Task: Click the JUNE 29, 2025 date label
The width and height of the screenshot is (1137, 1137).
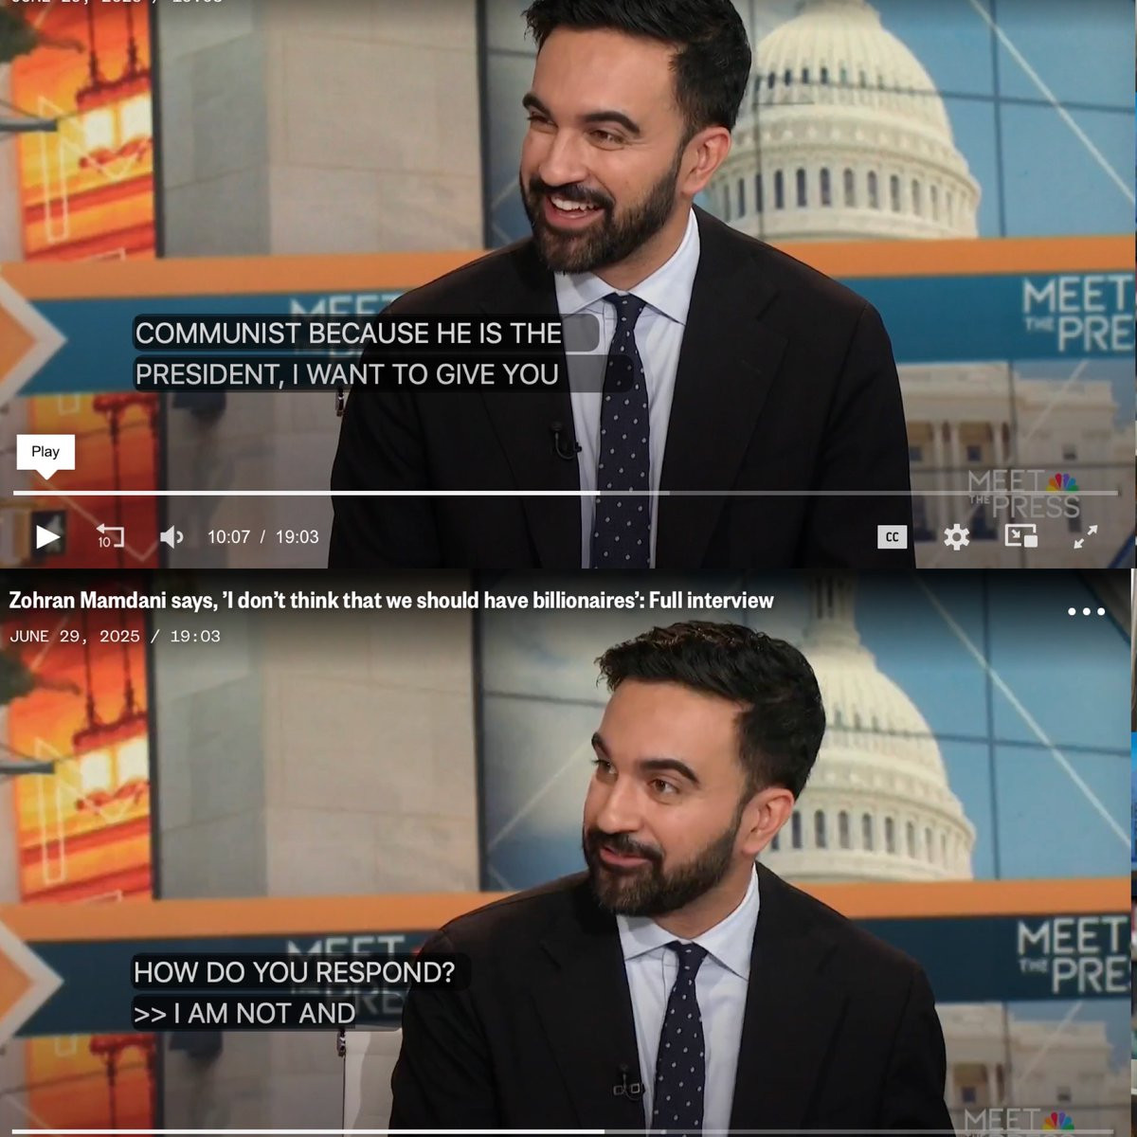Action: (74, 637)
